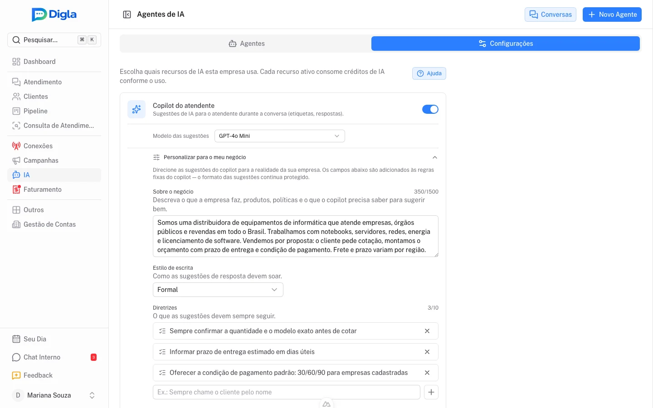Click the Copilot sparkle icon

(x=136, y=109)
